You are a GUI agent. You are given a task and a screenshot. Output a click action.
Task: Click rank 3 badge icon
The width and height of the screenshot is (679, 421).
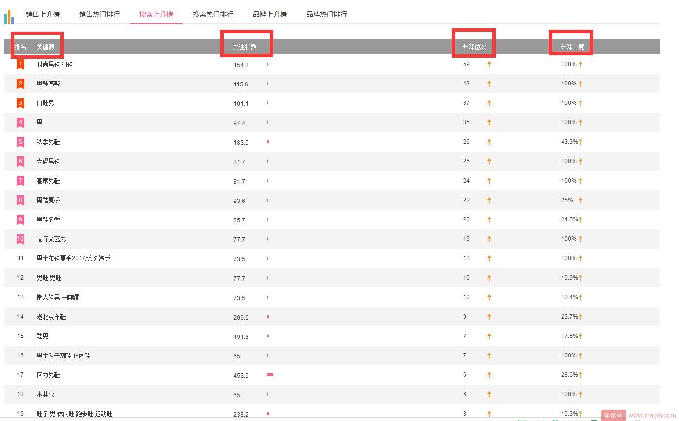pos(20,103)
